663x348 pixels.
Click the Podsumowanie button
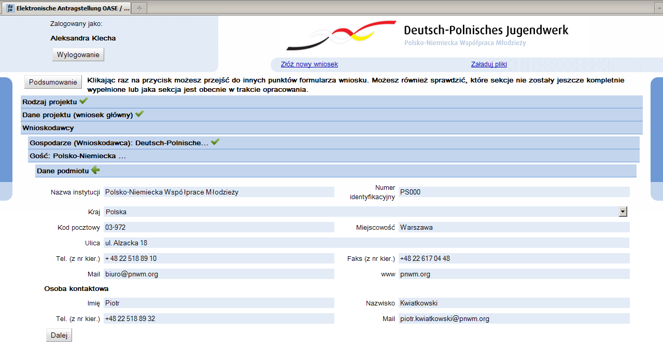click(53, 82)
